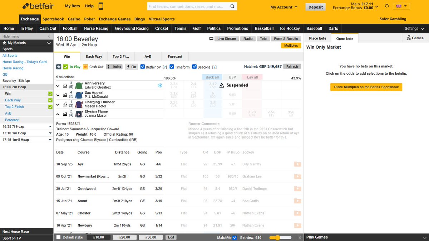Expand Anniversary runner details

pyautogui.click(x=58, y=86)
